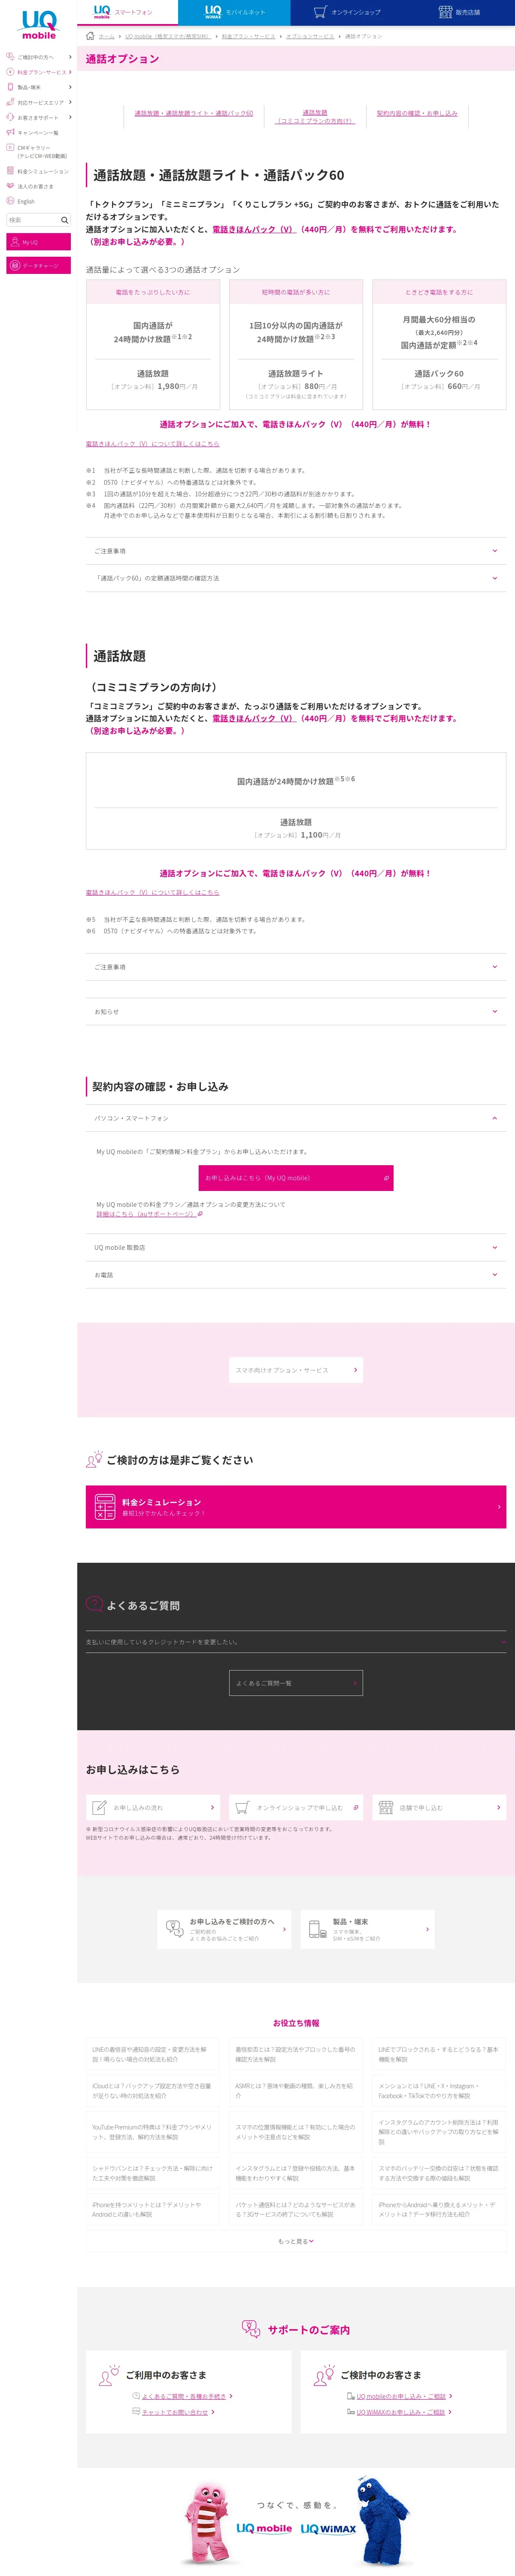This screenshot has height=2576, width=515.
Task: Open the オンラインショップ tab
Action: (347, 12)
